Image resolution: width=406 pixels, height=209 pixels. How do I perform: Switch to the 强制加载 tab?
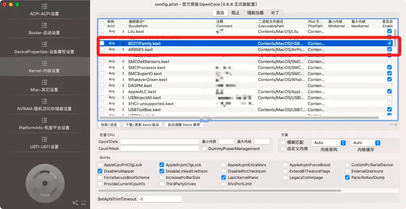255,13
